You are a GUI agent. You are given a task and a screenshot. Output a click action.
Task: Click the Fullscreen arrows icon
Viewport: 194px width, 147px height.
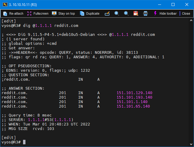pos(29,13)
